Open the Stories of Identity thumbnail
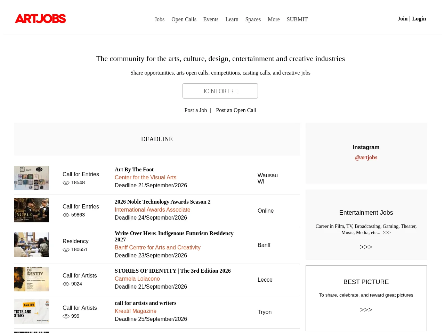This screenshot has height=333, width=445. click(x=31, y=279)
